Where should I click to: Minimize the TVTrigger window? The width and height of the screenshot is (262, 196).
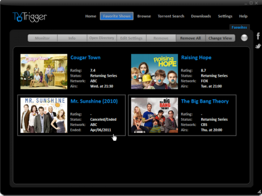(246, 3)
